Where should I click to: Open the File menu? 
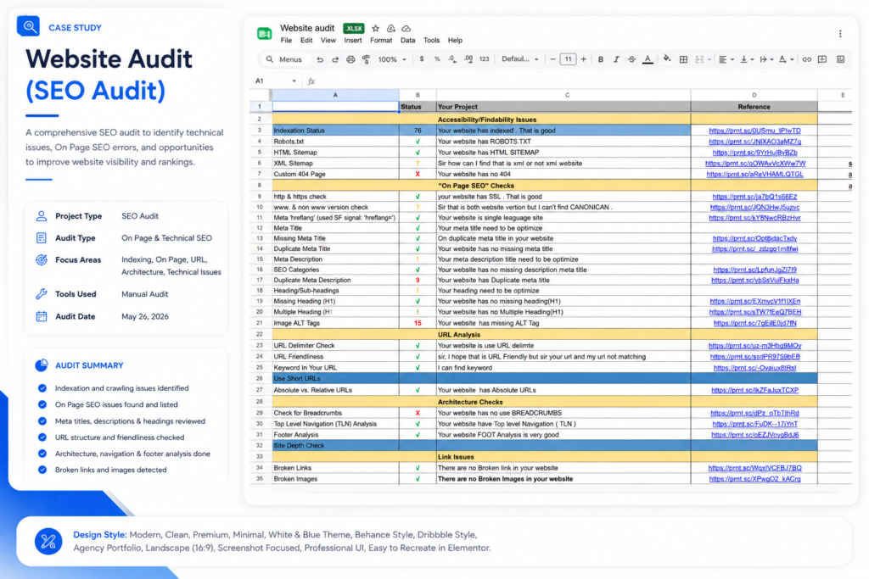click(286, 41)
